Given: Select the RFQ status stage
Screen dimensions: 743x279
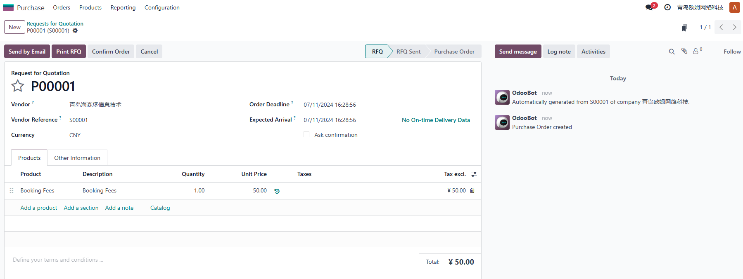Looking at the screenshot, I should click(377, 52).
